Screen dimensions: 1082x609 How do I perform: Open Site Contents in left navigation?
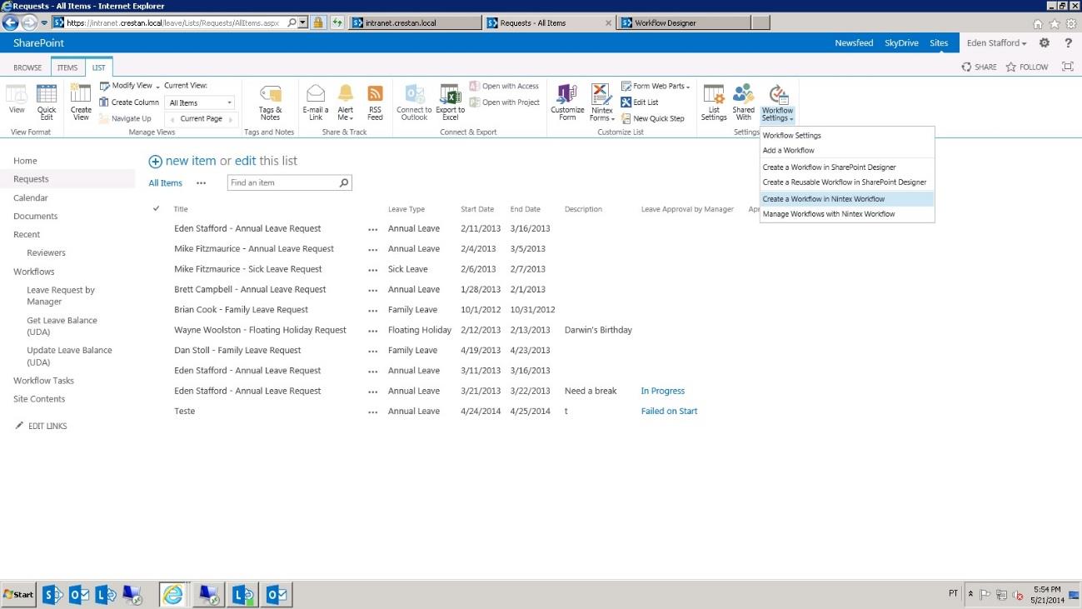tap(39, 399)
